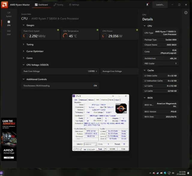The image size is (192, 176).
Task: Show hidden system tray icons
Action: [x=150, y=173]
